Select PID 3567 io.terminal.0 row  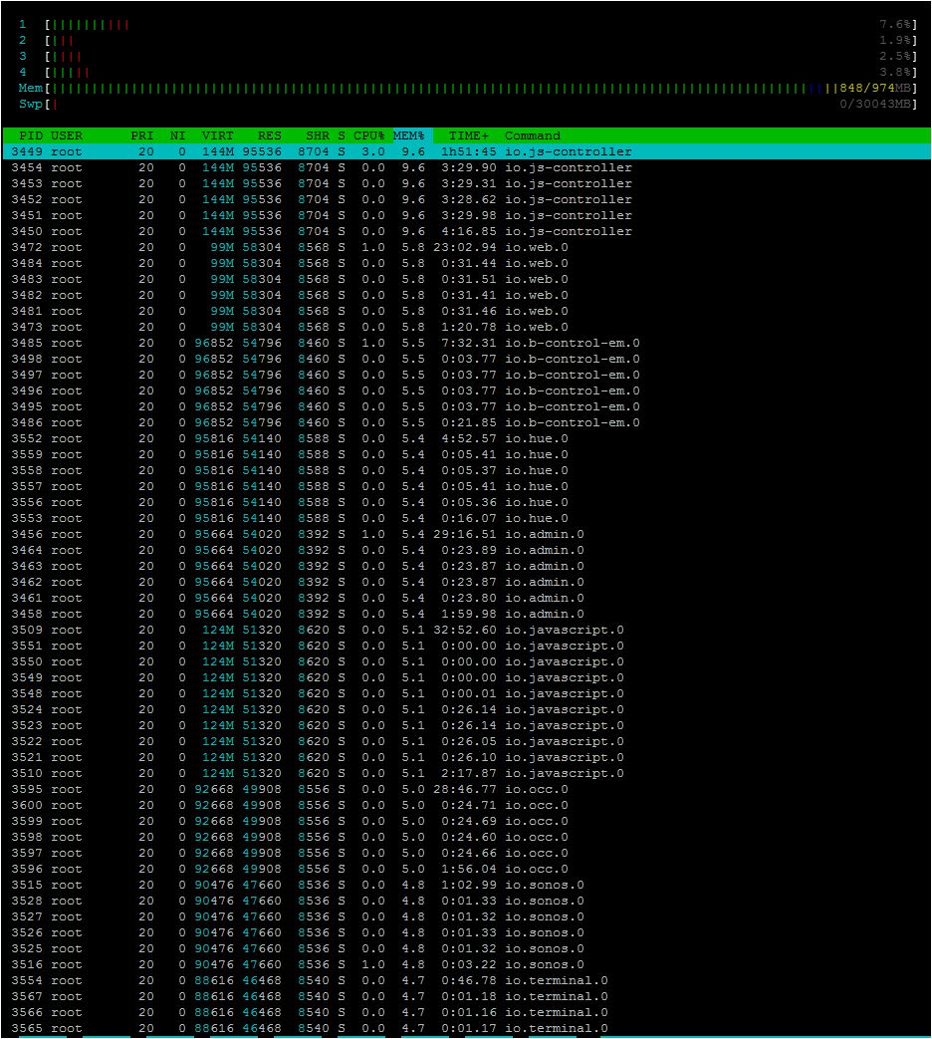[x=466, y=996]
